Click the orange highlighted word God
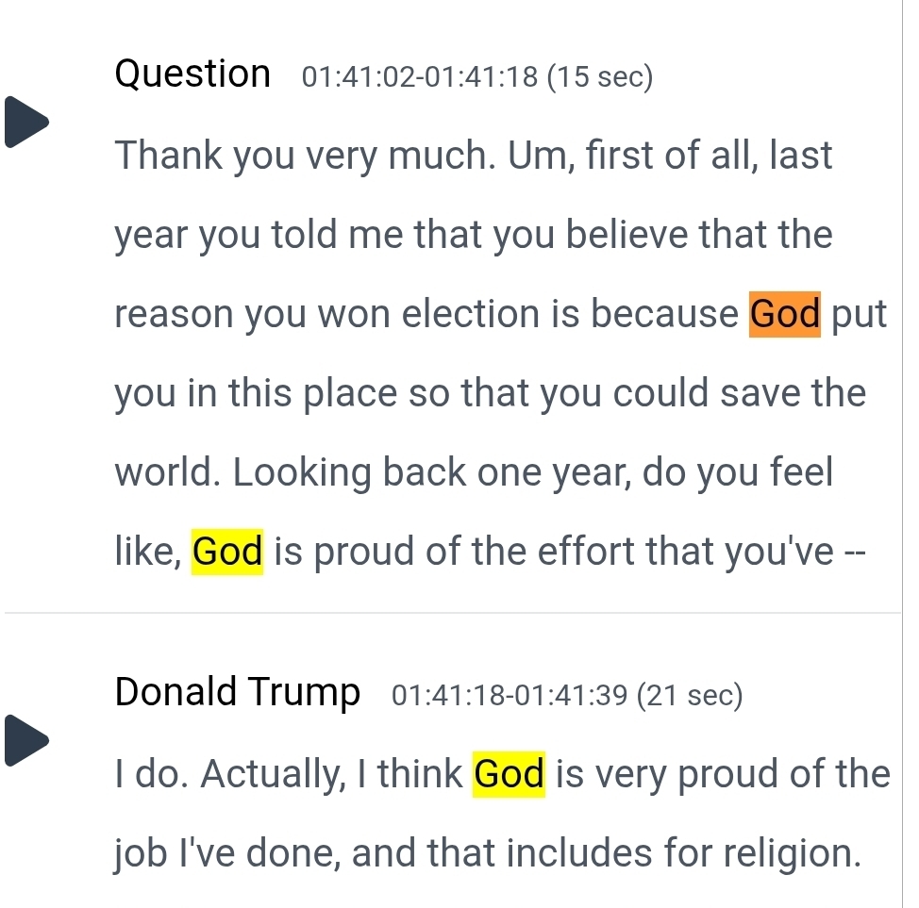This screenshot has height=908, width=919. 785,314
